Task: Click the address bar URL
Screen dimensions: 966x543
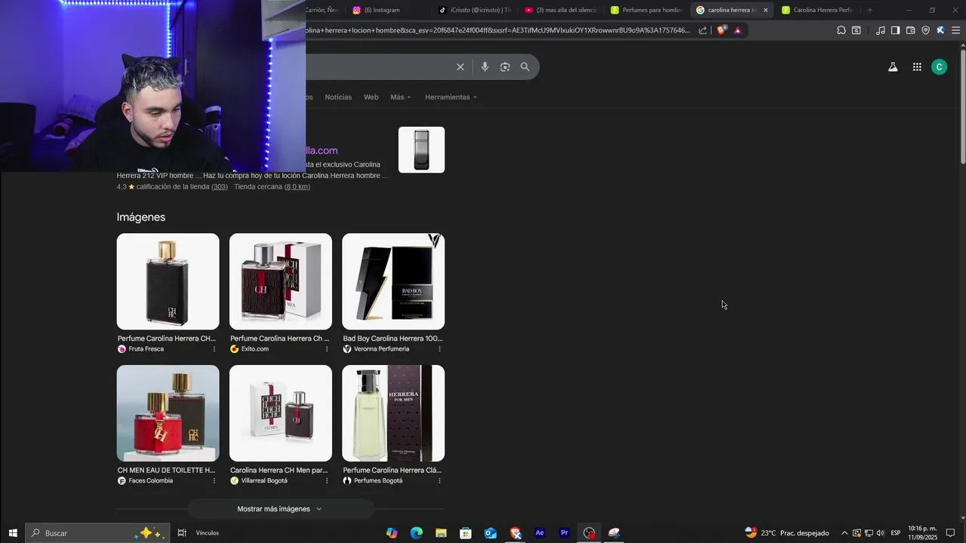Action: click(x=498, y=30)
